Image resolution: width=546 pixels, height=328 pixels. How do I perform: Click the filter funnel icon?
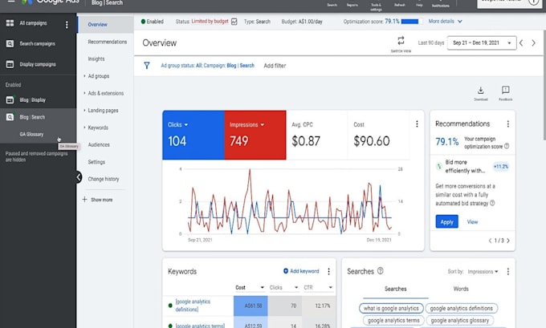pyautogui.click(x=147, y=66)
